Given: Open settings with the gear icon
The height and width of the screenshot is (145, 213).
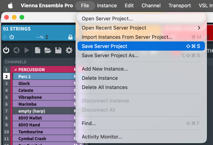Looking at the screenshot, I should (69, 50).
